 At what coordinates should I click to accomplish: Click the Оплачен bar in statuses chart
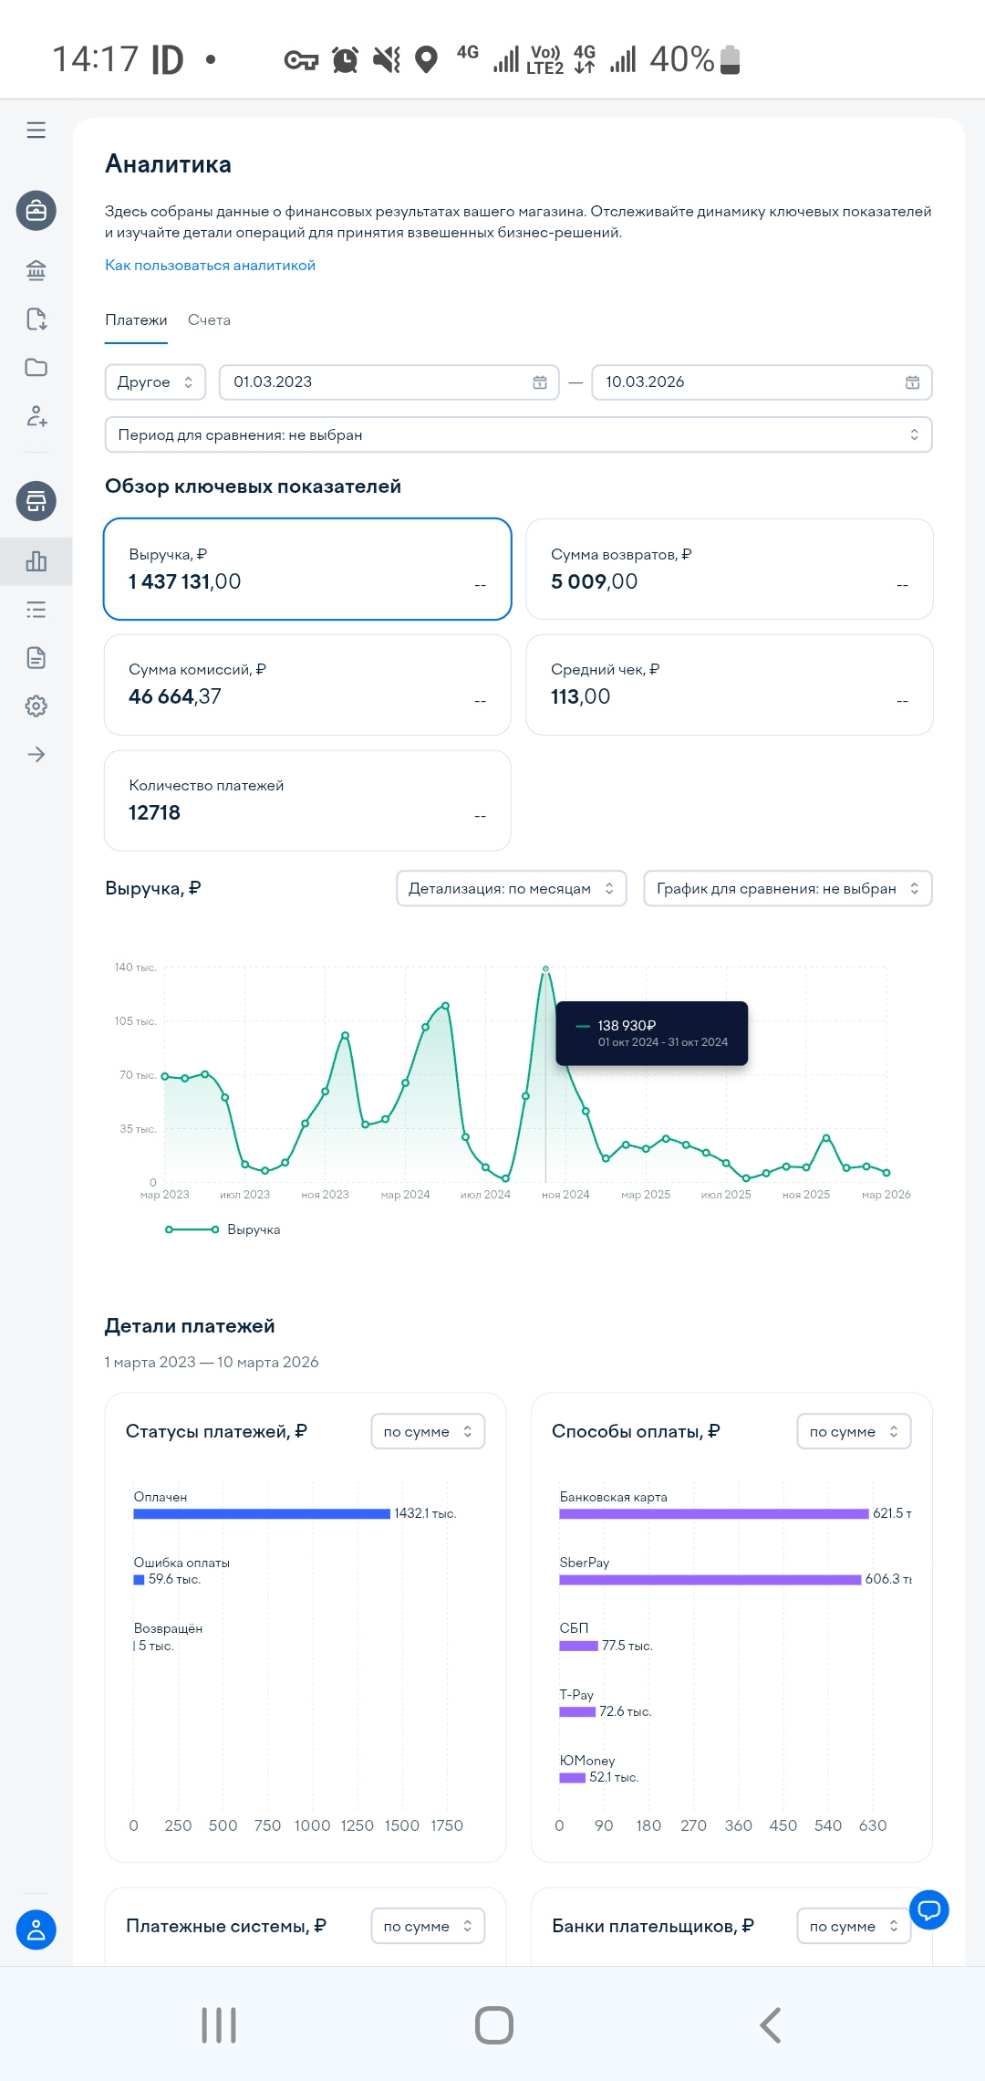click(x=262, y=1514)
